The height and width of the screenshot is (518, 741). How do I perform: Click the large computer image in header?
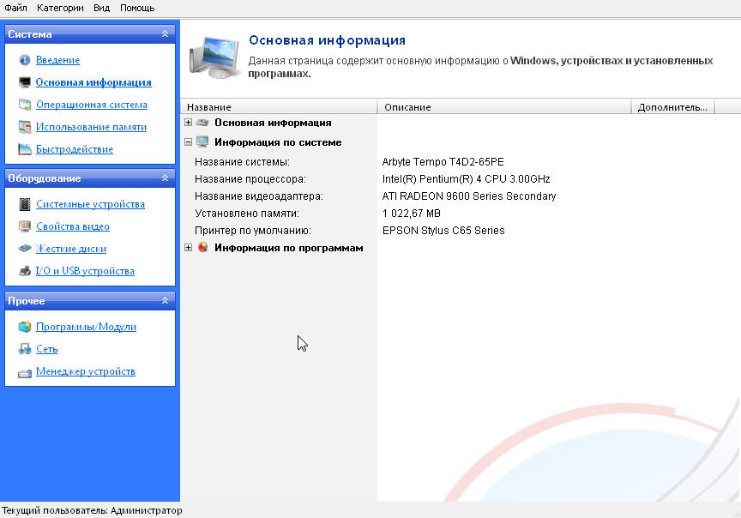(214, 57)
